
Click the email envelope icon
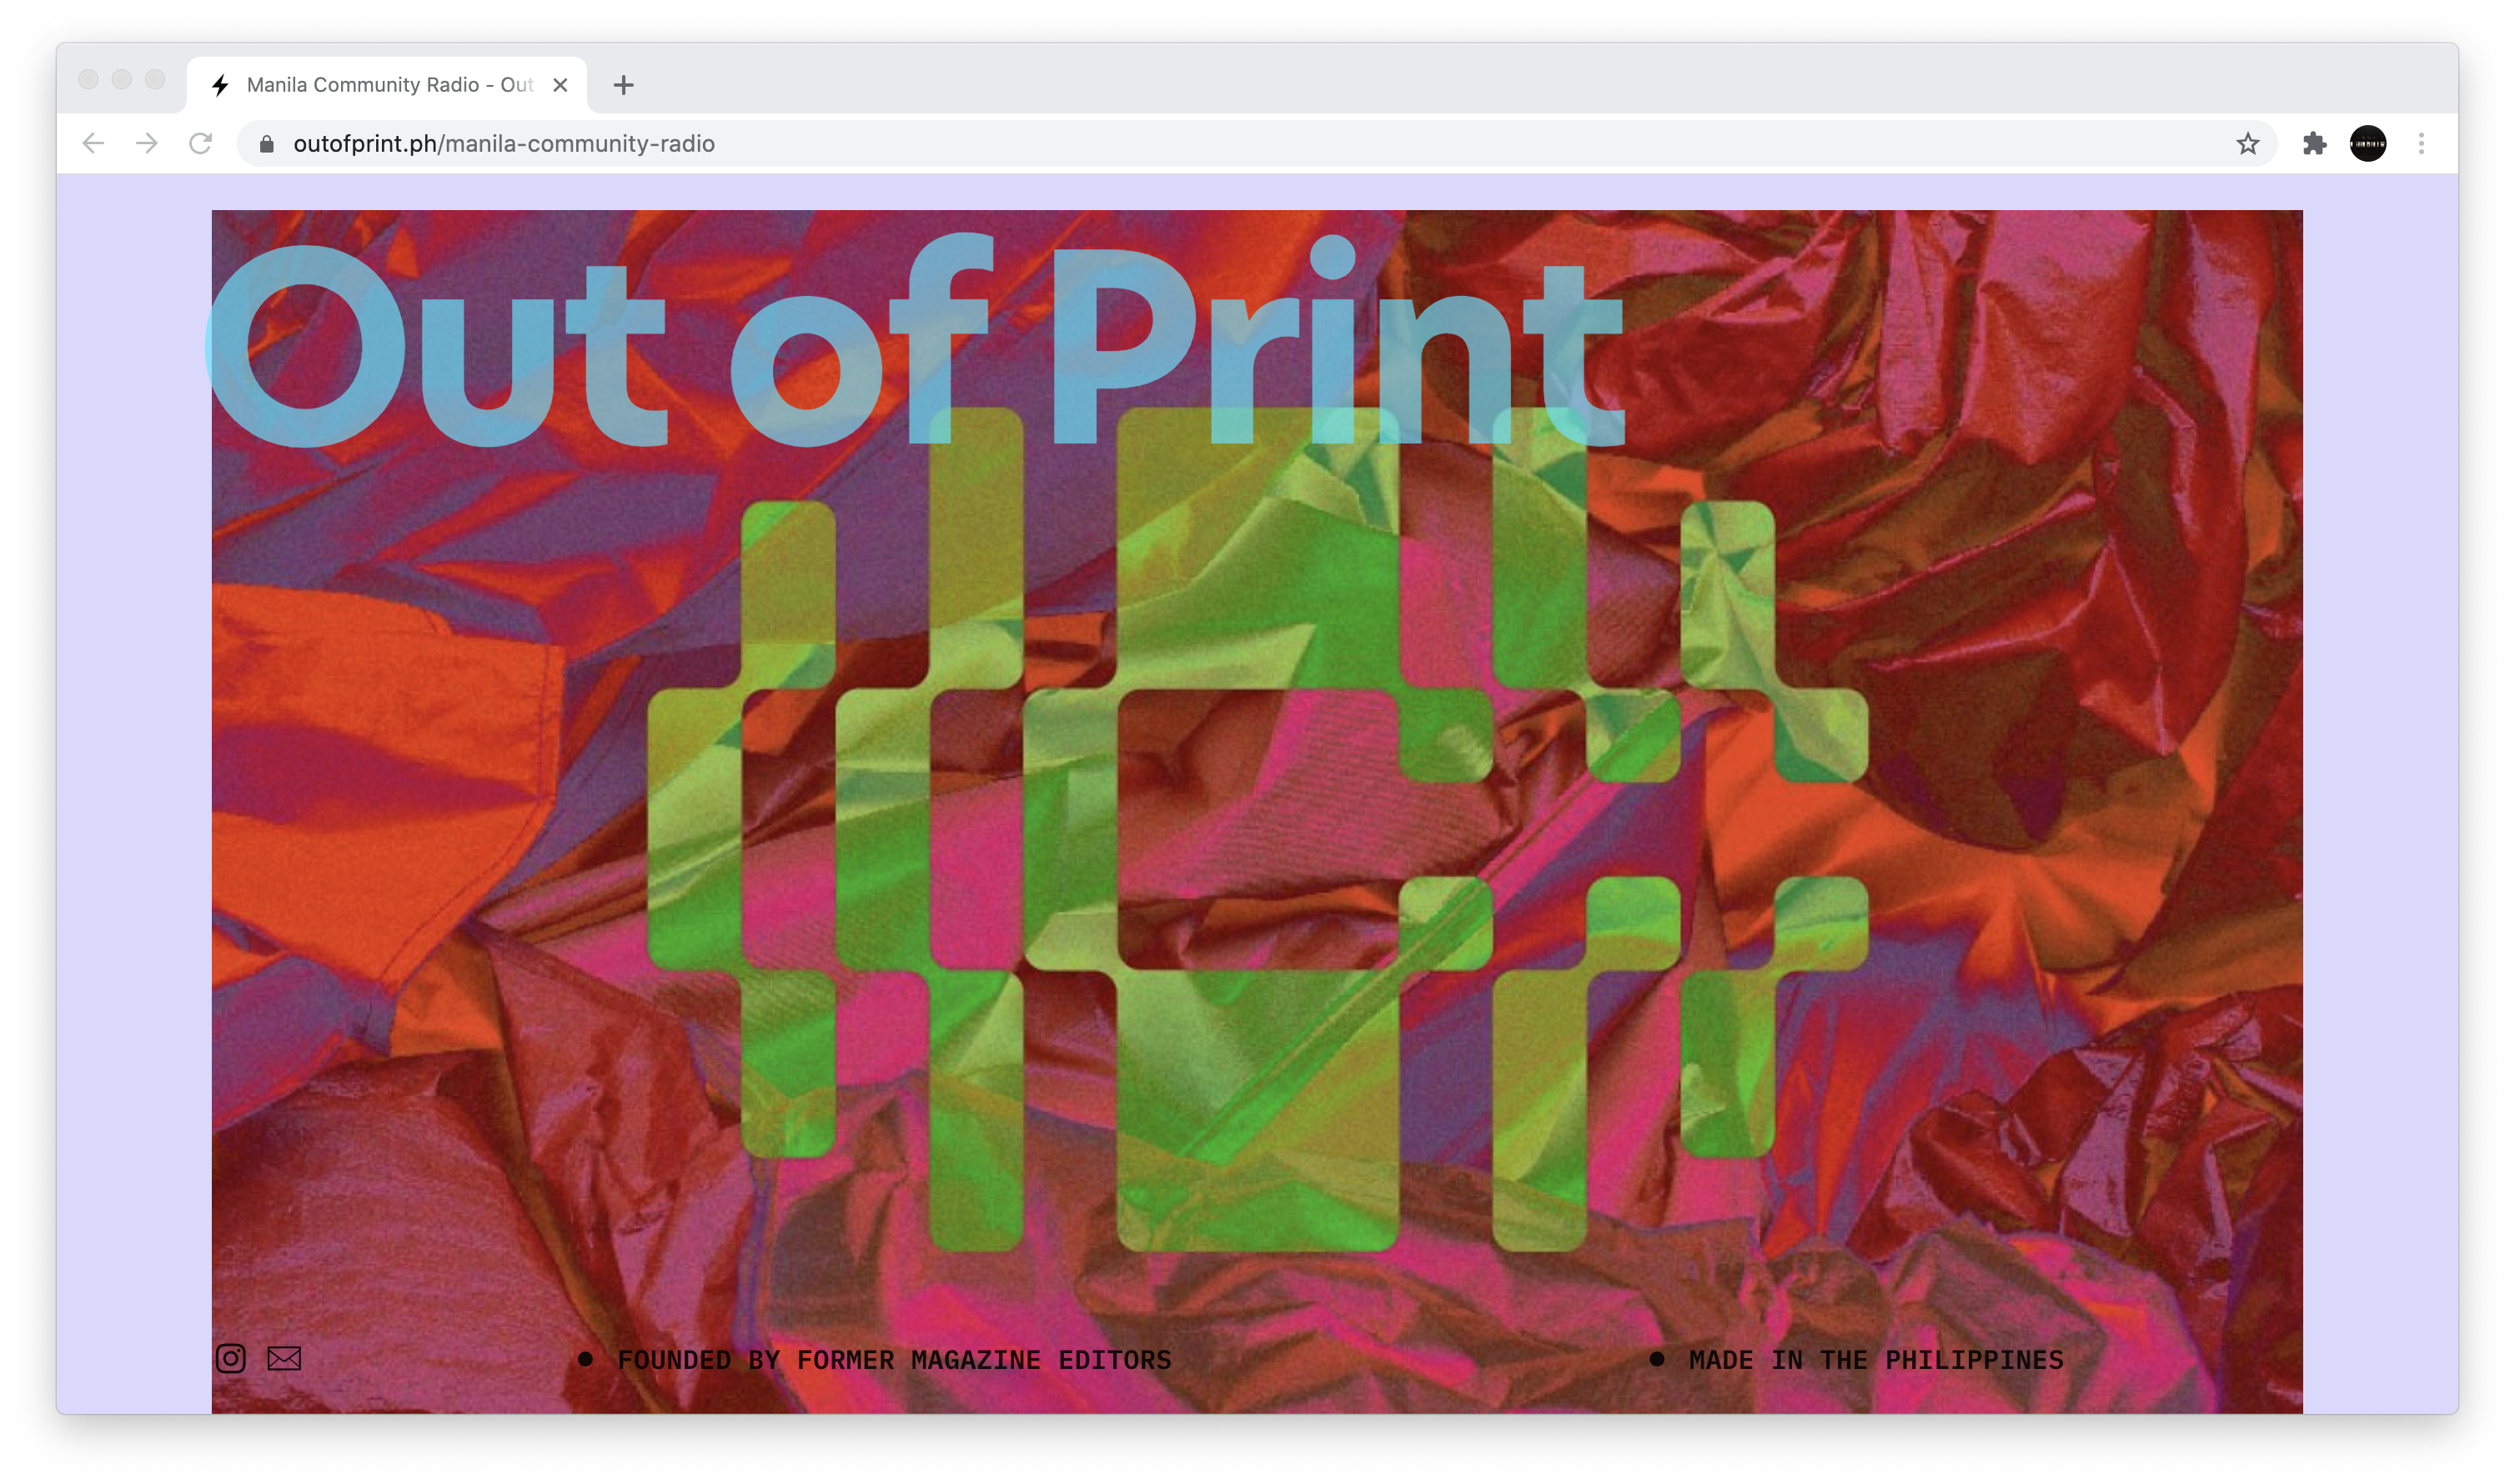[x=284, y=1358]
